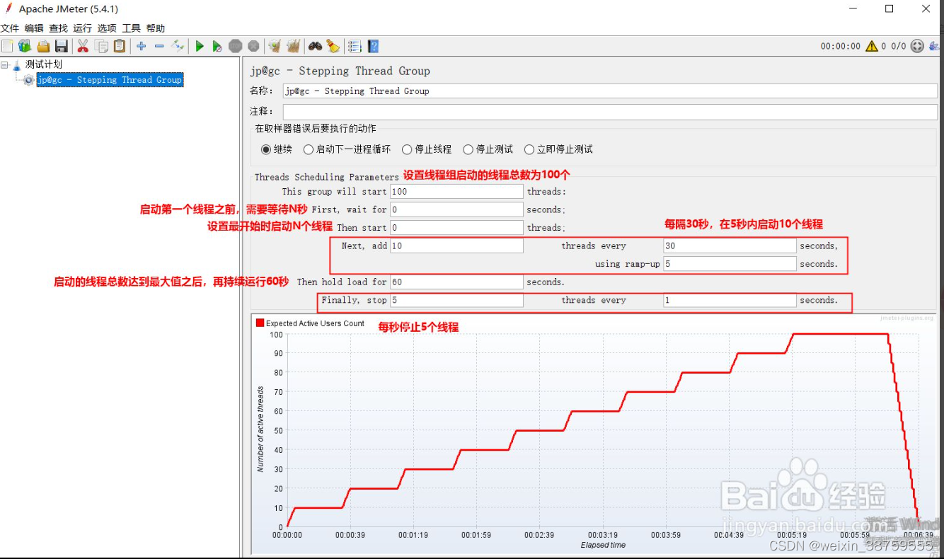Screen dimensions: 944x559
Task: Open log viewer via warning triangle icon
Action: (x=872, y=46)
